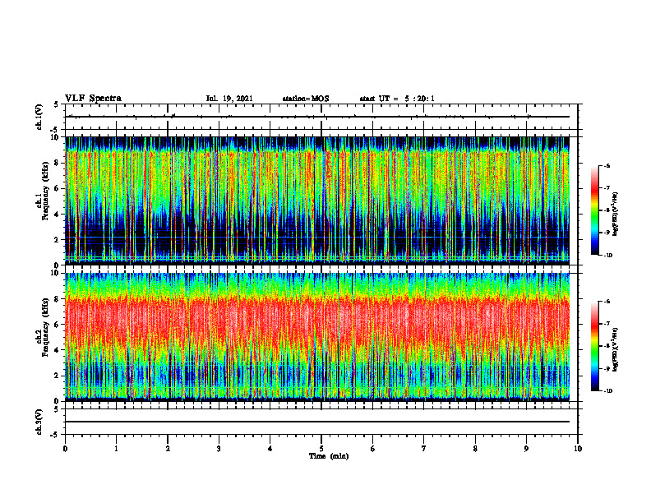
Task: Click the "VLF Spectra" title text
Action: coord(93,99)
